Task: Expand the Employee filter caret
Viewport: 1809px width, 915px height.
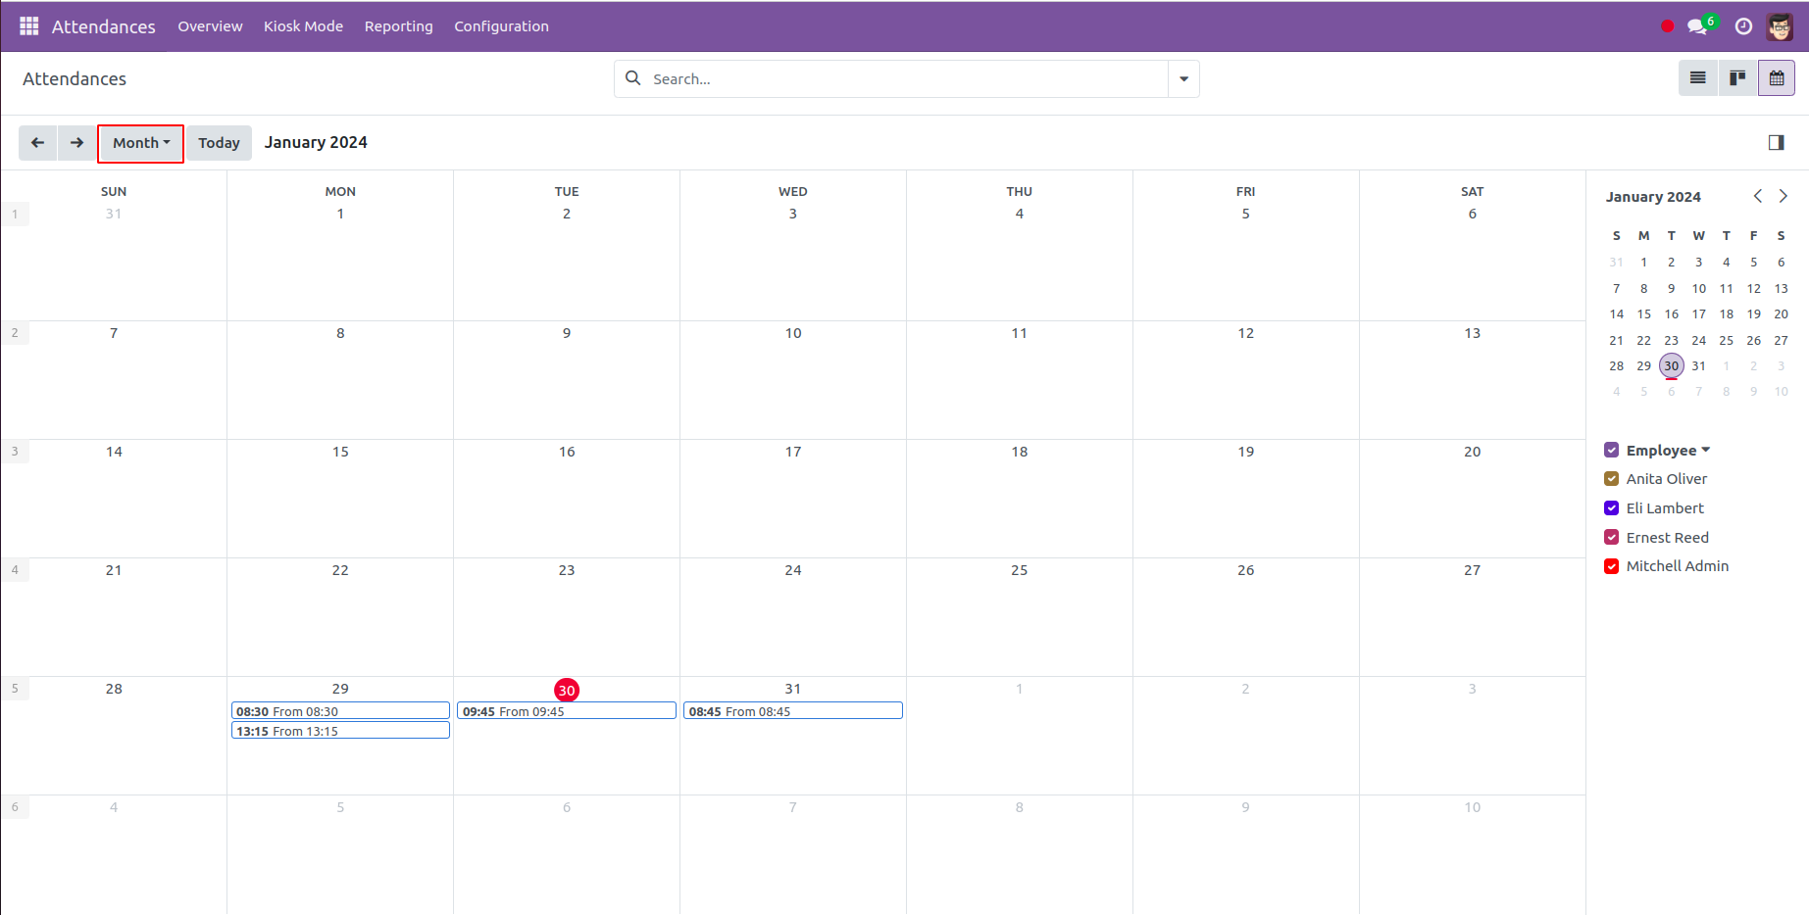Action: pos(1706,450)
